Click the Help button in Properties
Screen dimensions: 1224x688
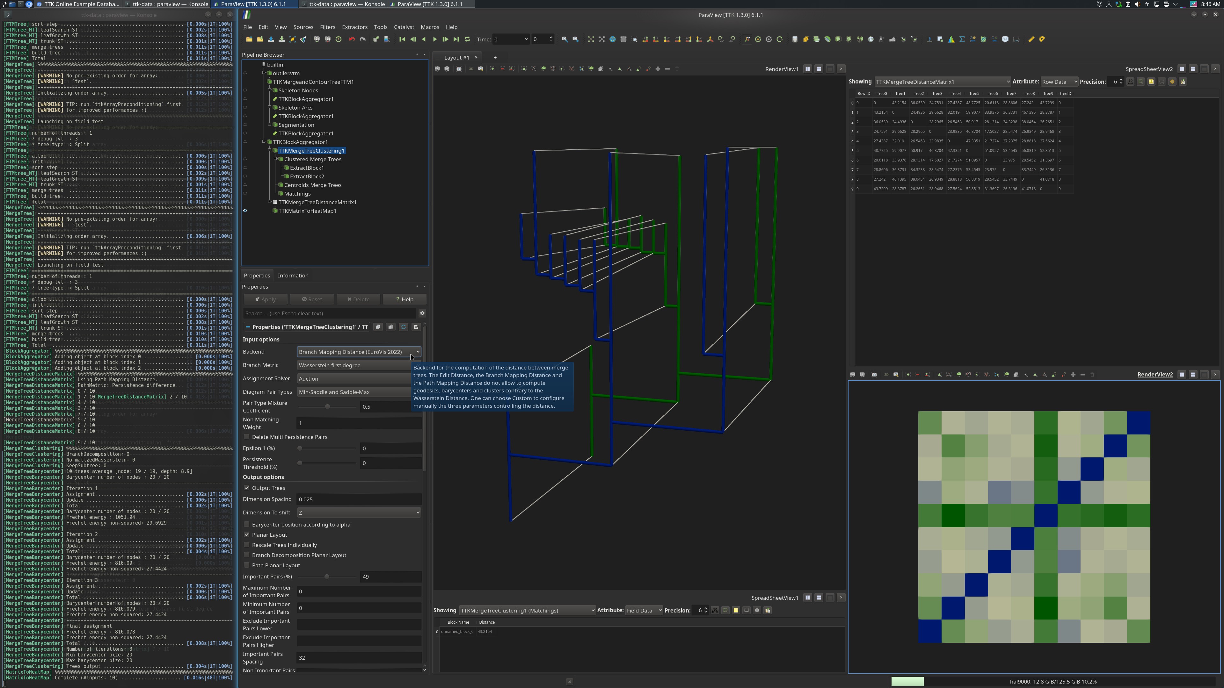(x=404, y=299)
